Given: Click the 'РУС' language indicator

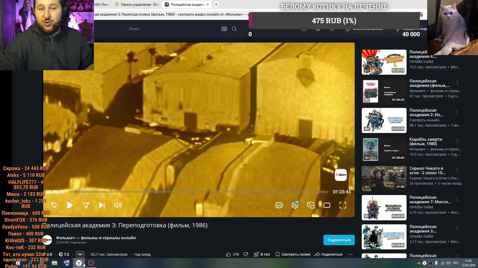Looking at the screenshot, I should 456,263.
